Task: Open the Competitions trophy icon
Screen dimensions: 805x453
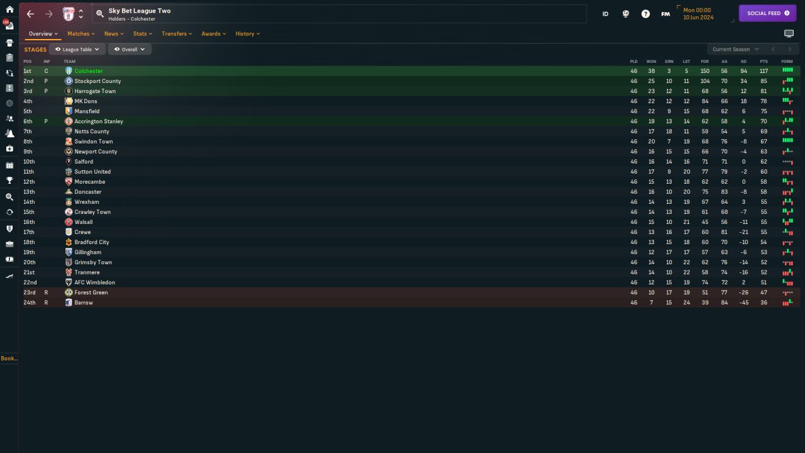Action: point(9,181)
